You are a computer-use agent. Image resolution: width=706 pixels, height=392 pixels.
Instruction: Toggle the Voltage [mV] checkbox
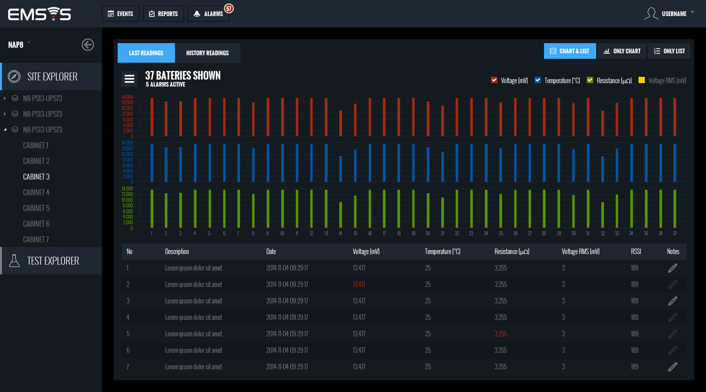(494, 80)
